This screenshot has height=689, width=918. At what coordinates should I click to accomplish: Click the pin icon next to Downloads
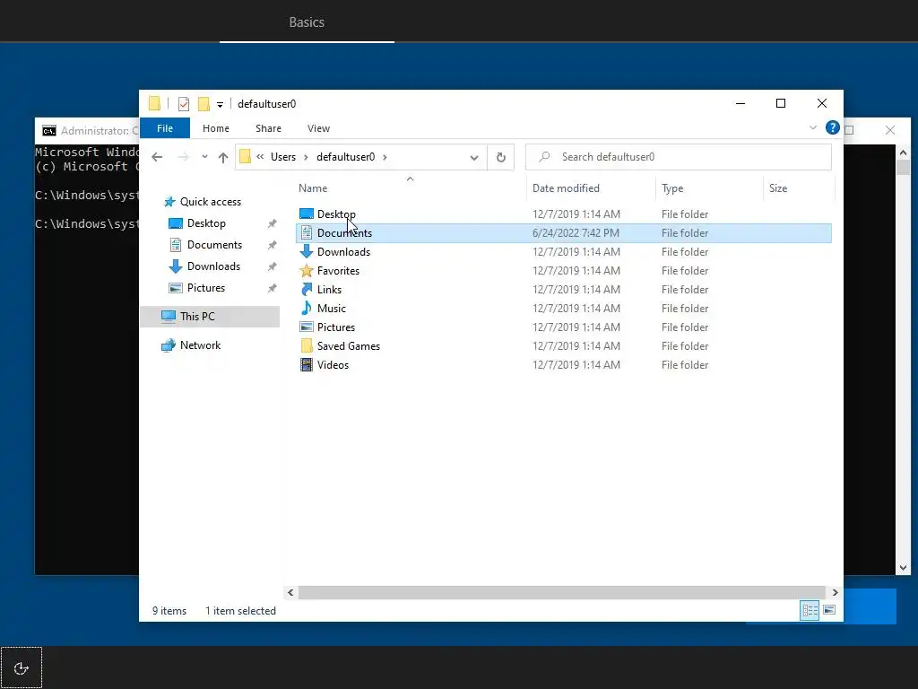(x=273, y=266)
